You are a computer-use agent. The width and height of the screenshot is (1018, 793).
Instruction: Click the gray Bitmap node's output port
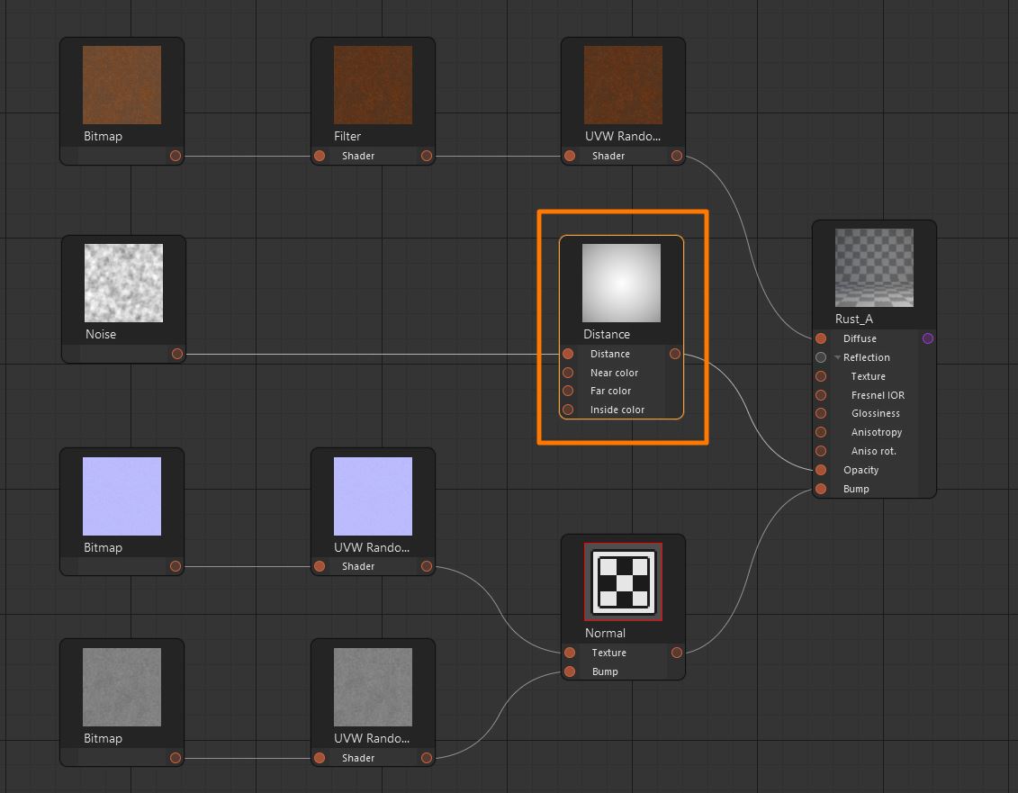[176, 758]
